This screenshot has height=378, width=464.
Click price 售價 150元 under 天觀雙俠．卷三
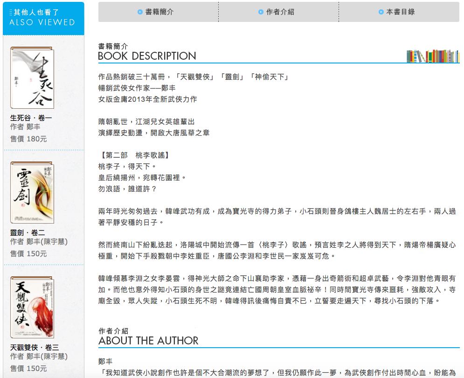pos(28,368)
